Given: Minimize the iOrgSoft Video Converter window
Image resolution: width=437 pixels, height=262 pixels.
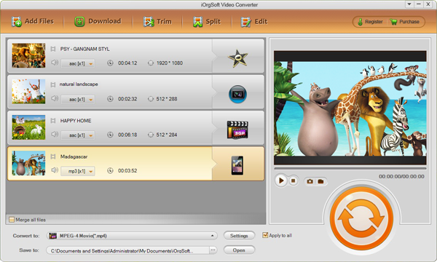Looking at the screenshot, I should click(x=419, y=4).
